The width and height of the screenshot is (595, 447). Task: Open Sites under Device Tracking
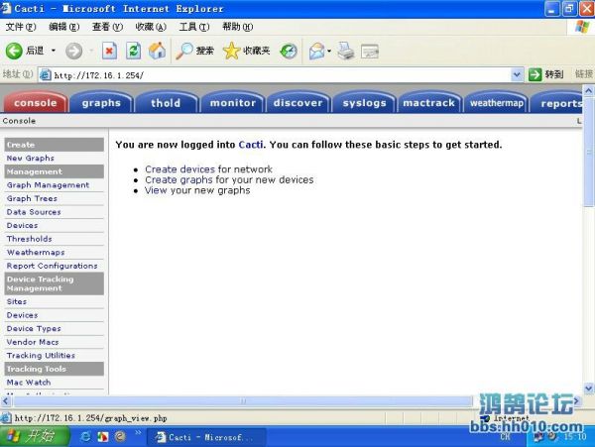(17, 301)
